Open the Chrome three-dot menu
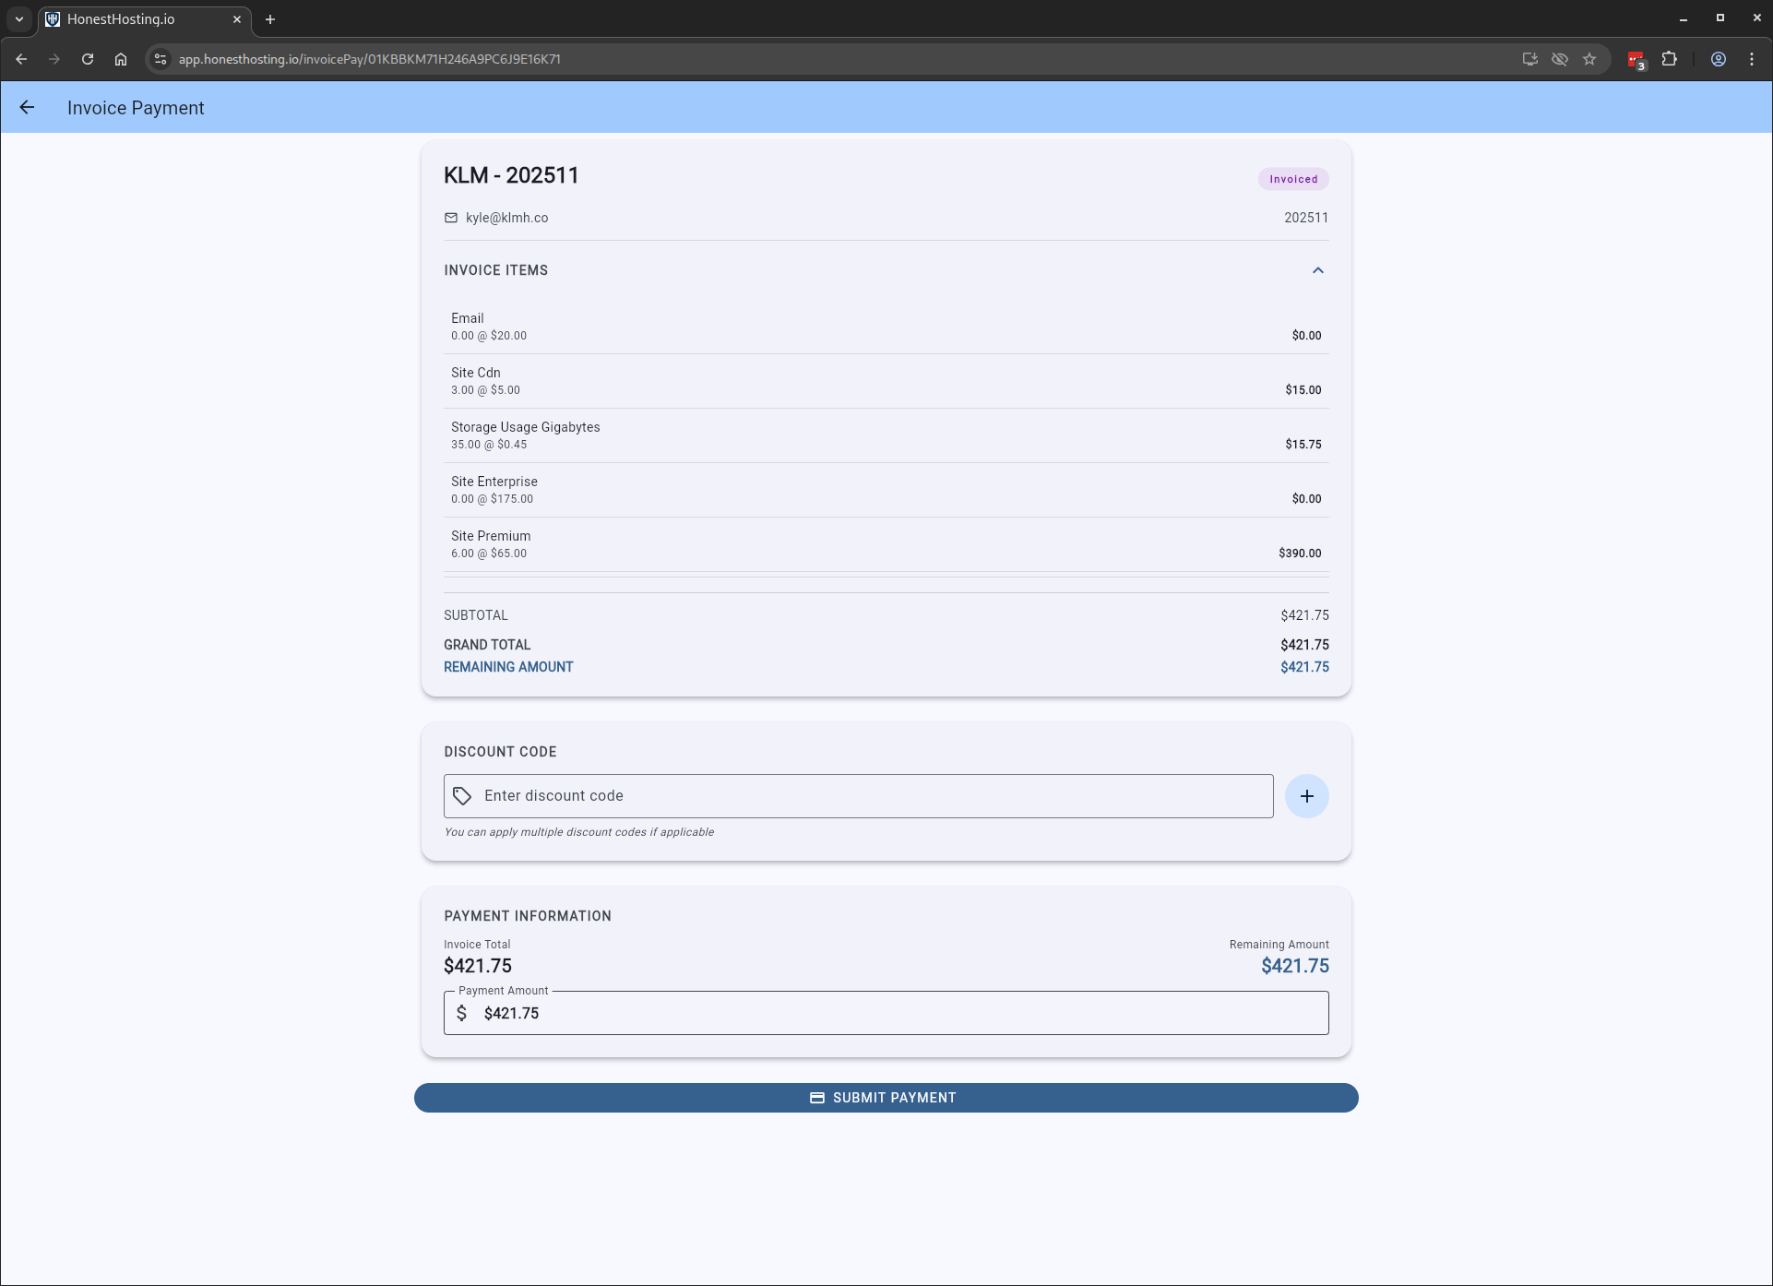Screen dimensions: 1773x1286 1752,59
